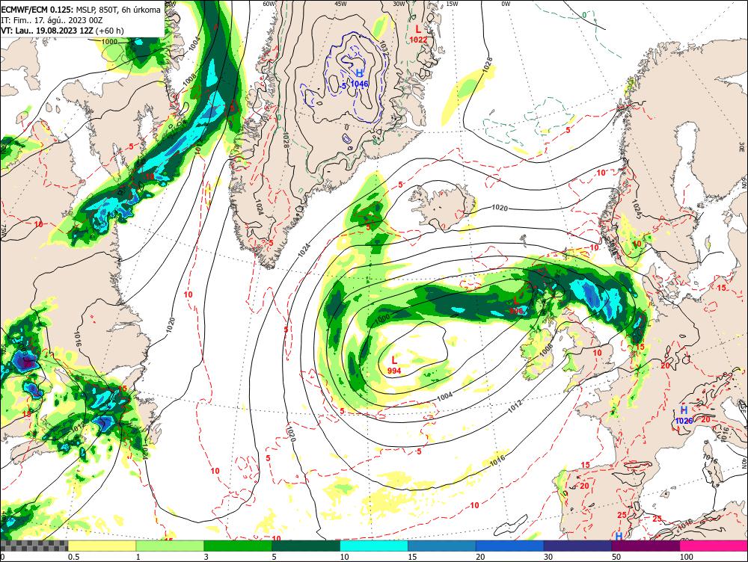Click the '0W' longitude label at top
Screen dimensions: 748x562
click(x=506, y=4)
